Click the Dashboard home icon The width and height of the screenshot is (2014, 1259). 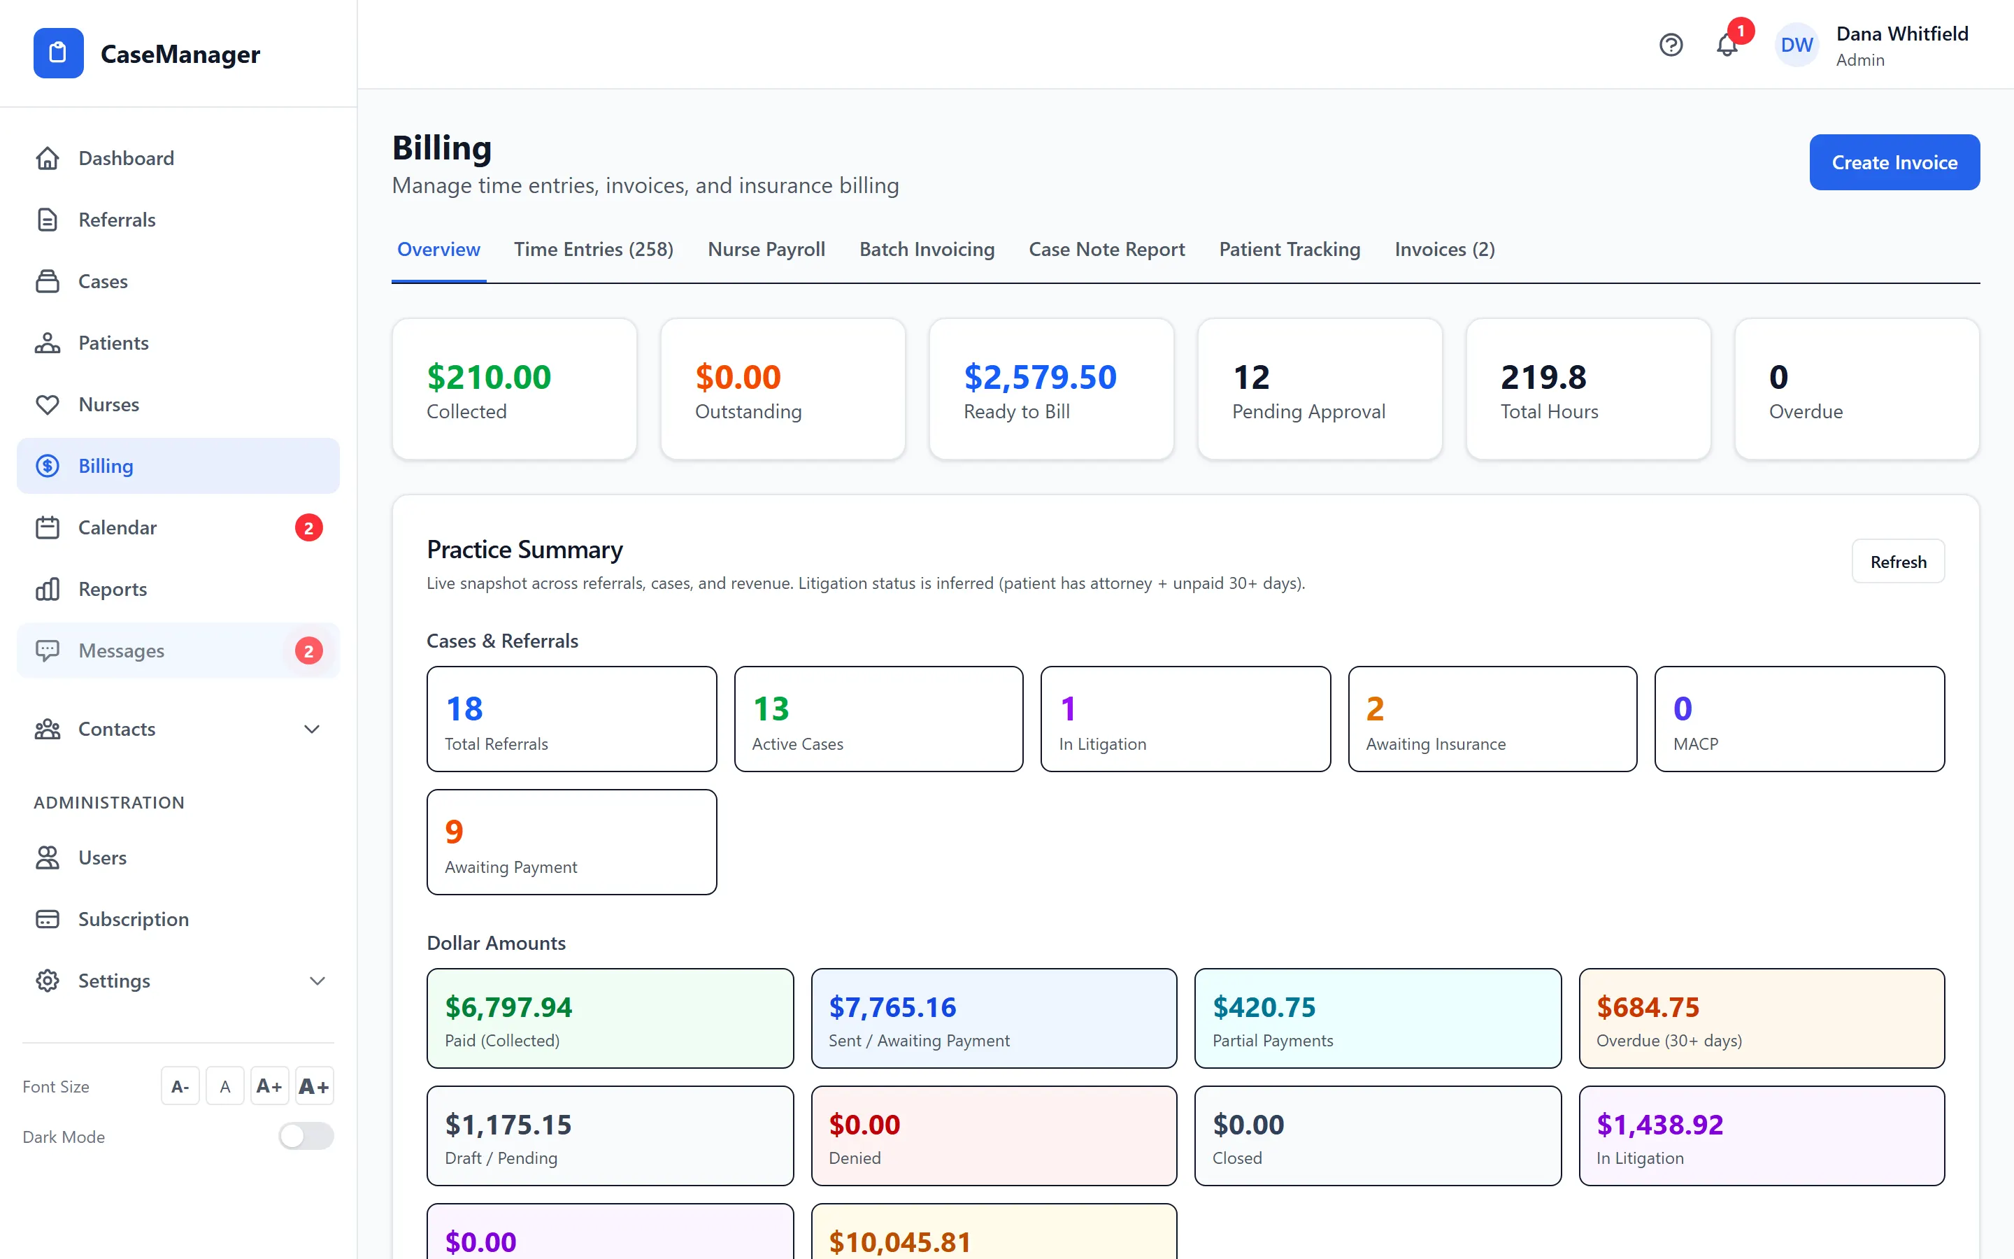[48, 158]
